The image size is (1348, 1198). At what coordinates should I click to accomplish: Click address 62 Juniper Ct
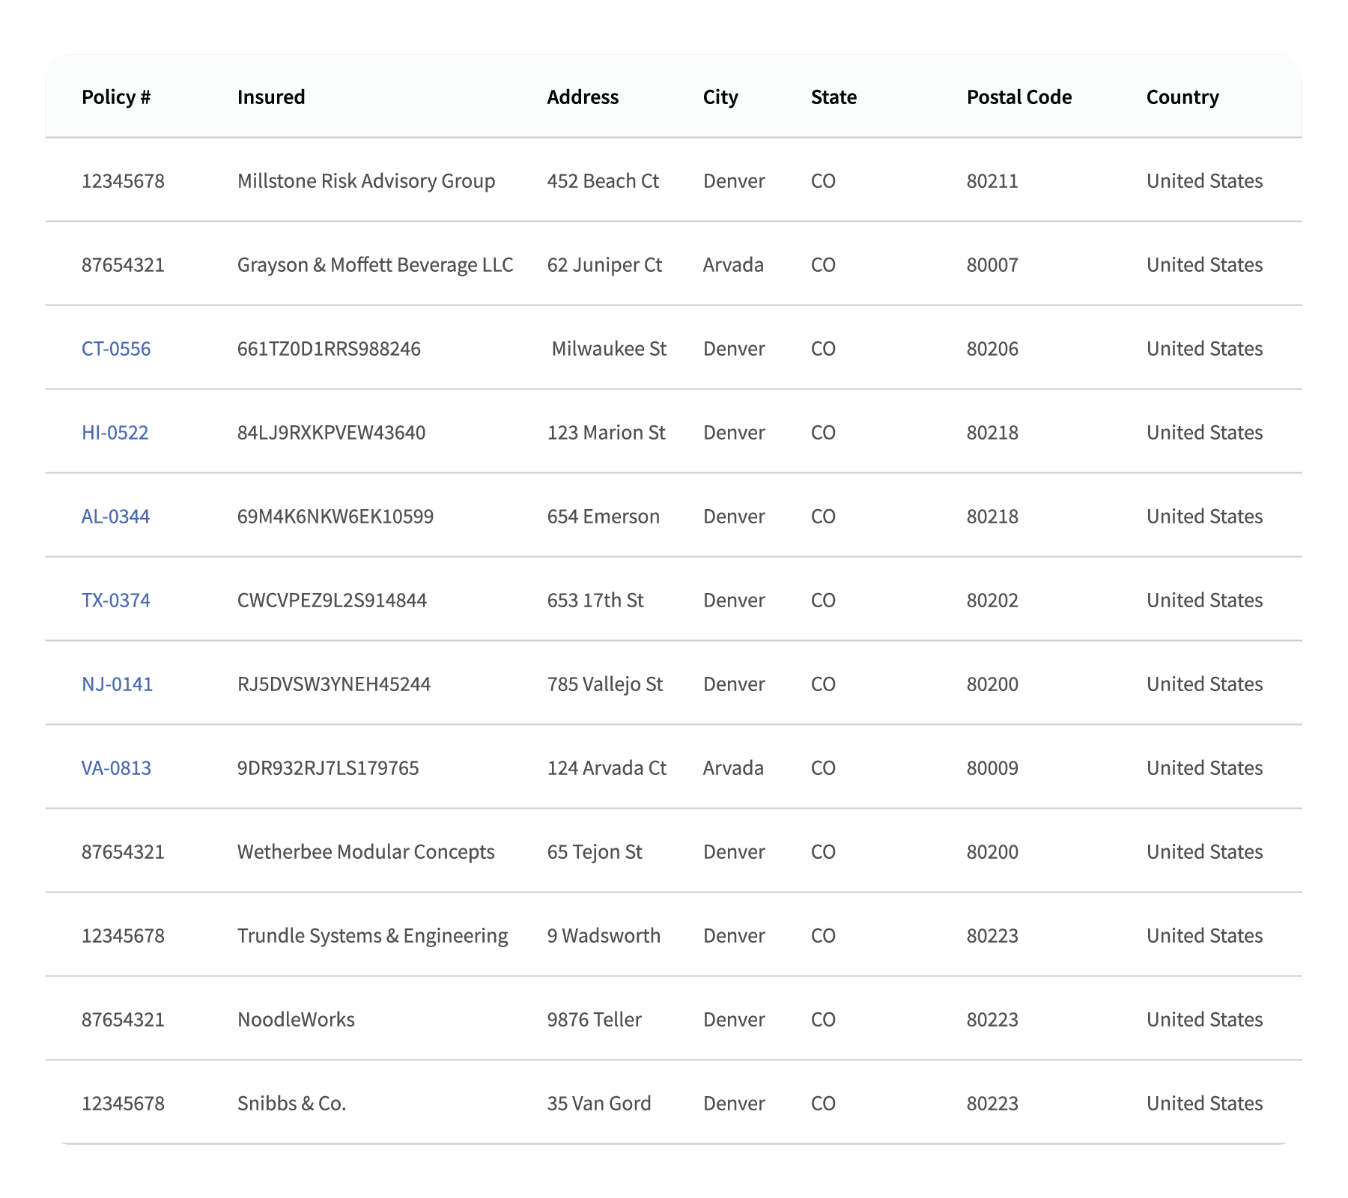604,264
